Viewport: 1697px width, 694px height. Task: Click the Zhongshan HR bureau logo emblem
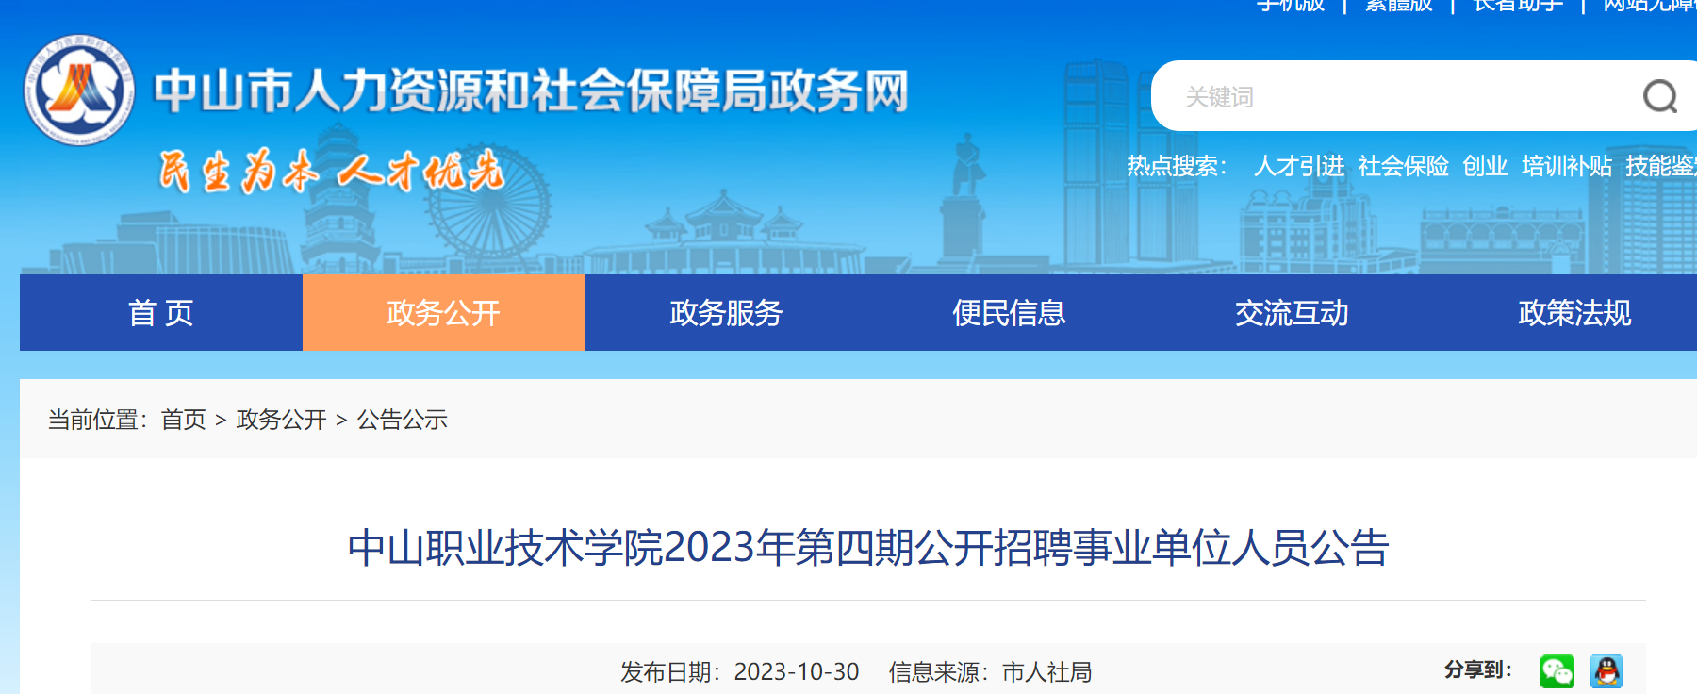(x=79, y=91)
